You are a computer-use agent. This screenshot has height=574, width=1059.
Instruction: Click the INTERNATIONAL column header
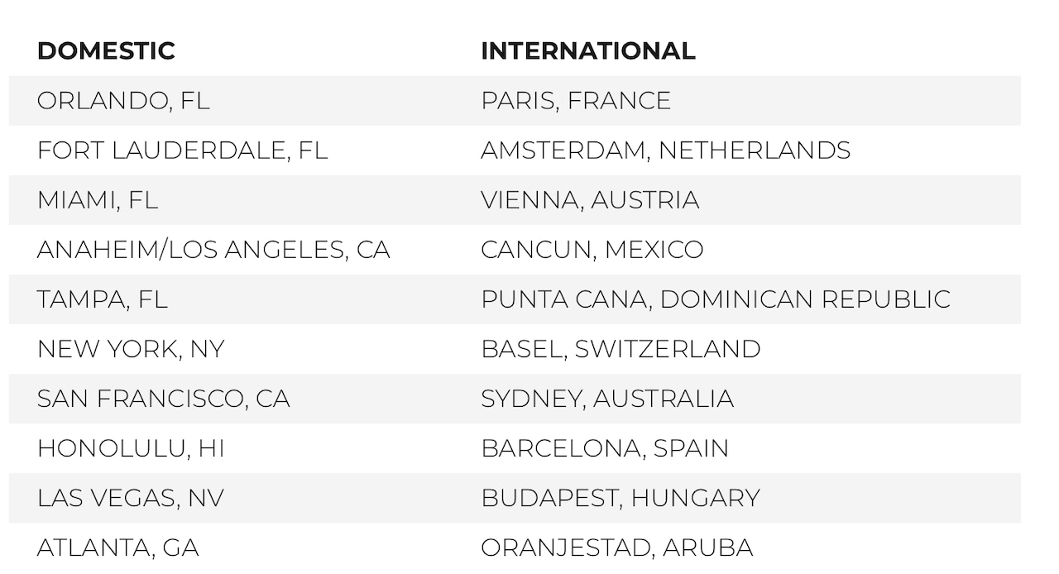coord(587,51)
